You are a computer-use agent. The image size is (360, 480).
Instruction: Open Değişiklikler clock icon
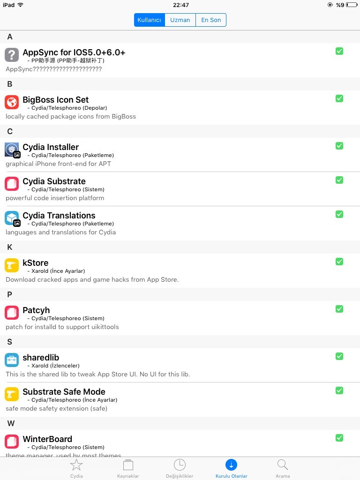tap(180, 465)
